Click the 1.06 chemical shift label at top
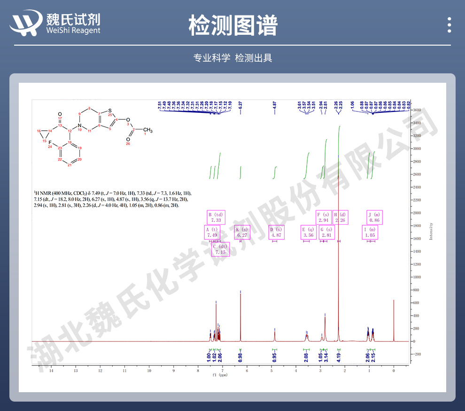 (x=352, y=105)
